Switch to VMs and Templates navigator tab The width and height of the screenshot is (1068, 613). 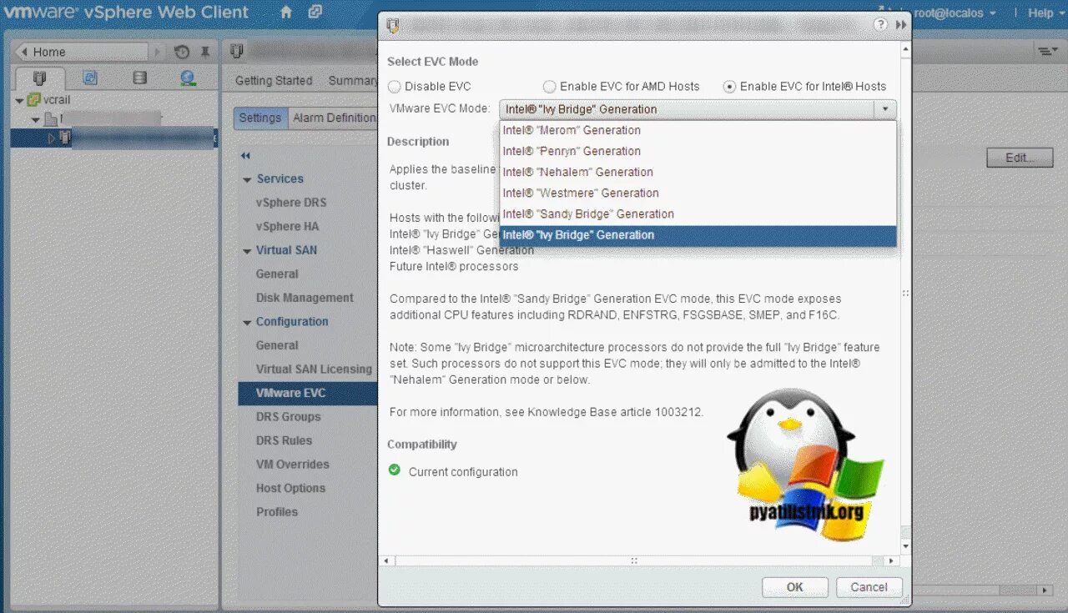90,78
